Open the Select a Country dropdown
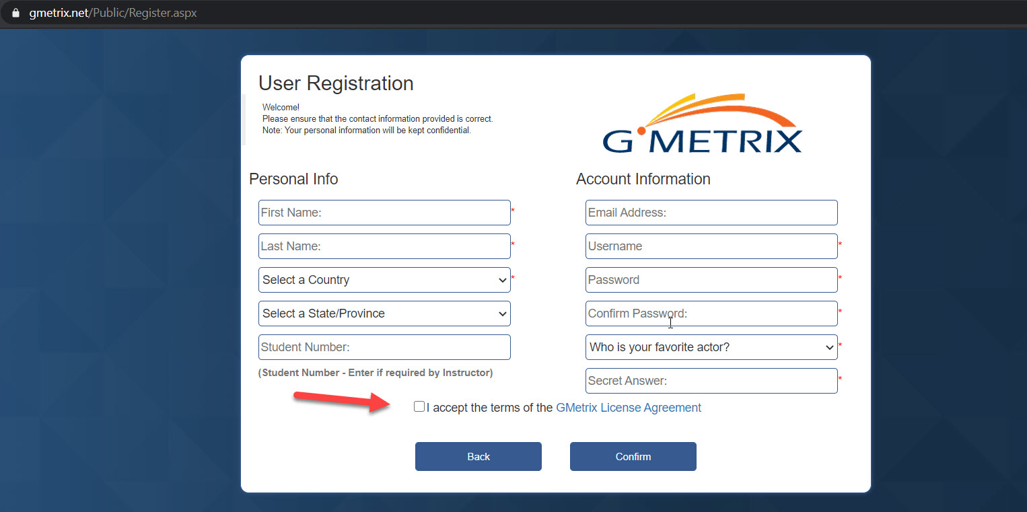 tap(384, 280)
